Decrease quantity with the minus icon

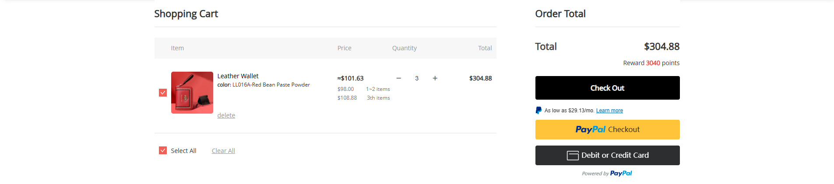coord(398,78)
